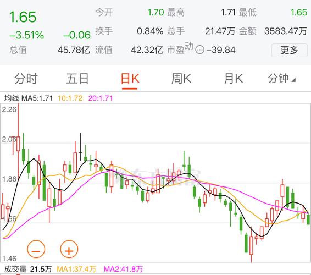The height and width of the screenshot is (275, 311).
Task: Tap the 更多 button
Action: pos(289,50)
